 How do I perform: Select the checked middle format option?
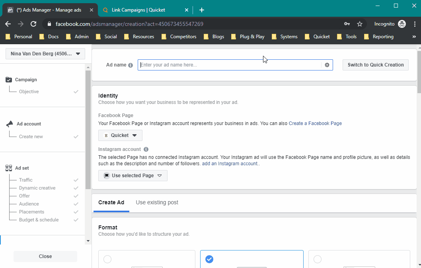209,259
